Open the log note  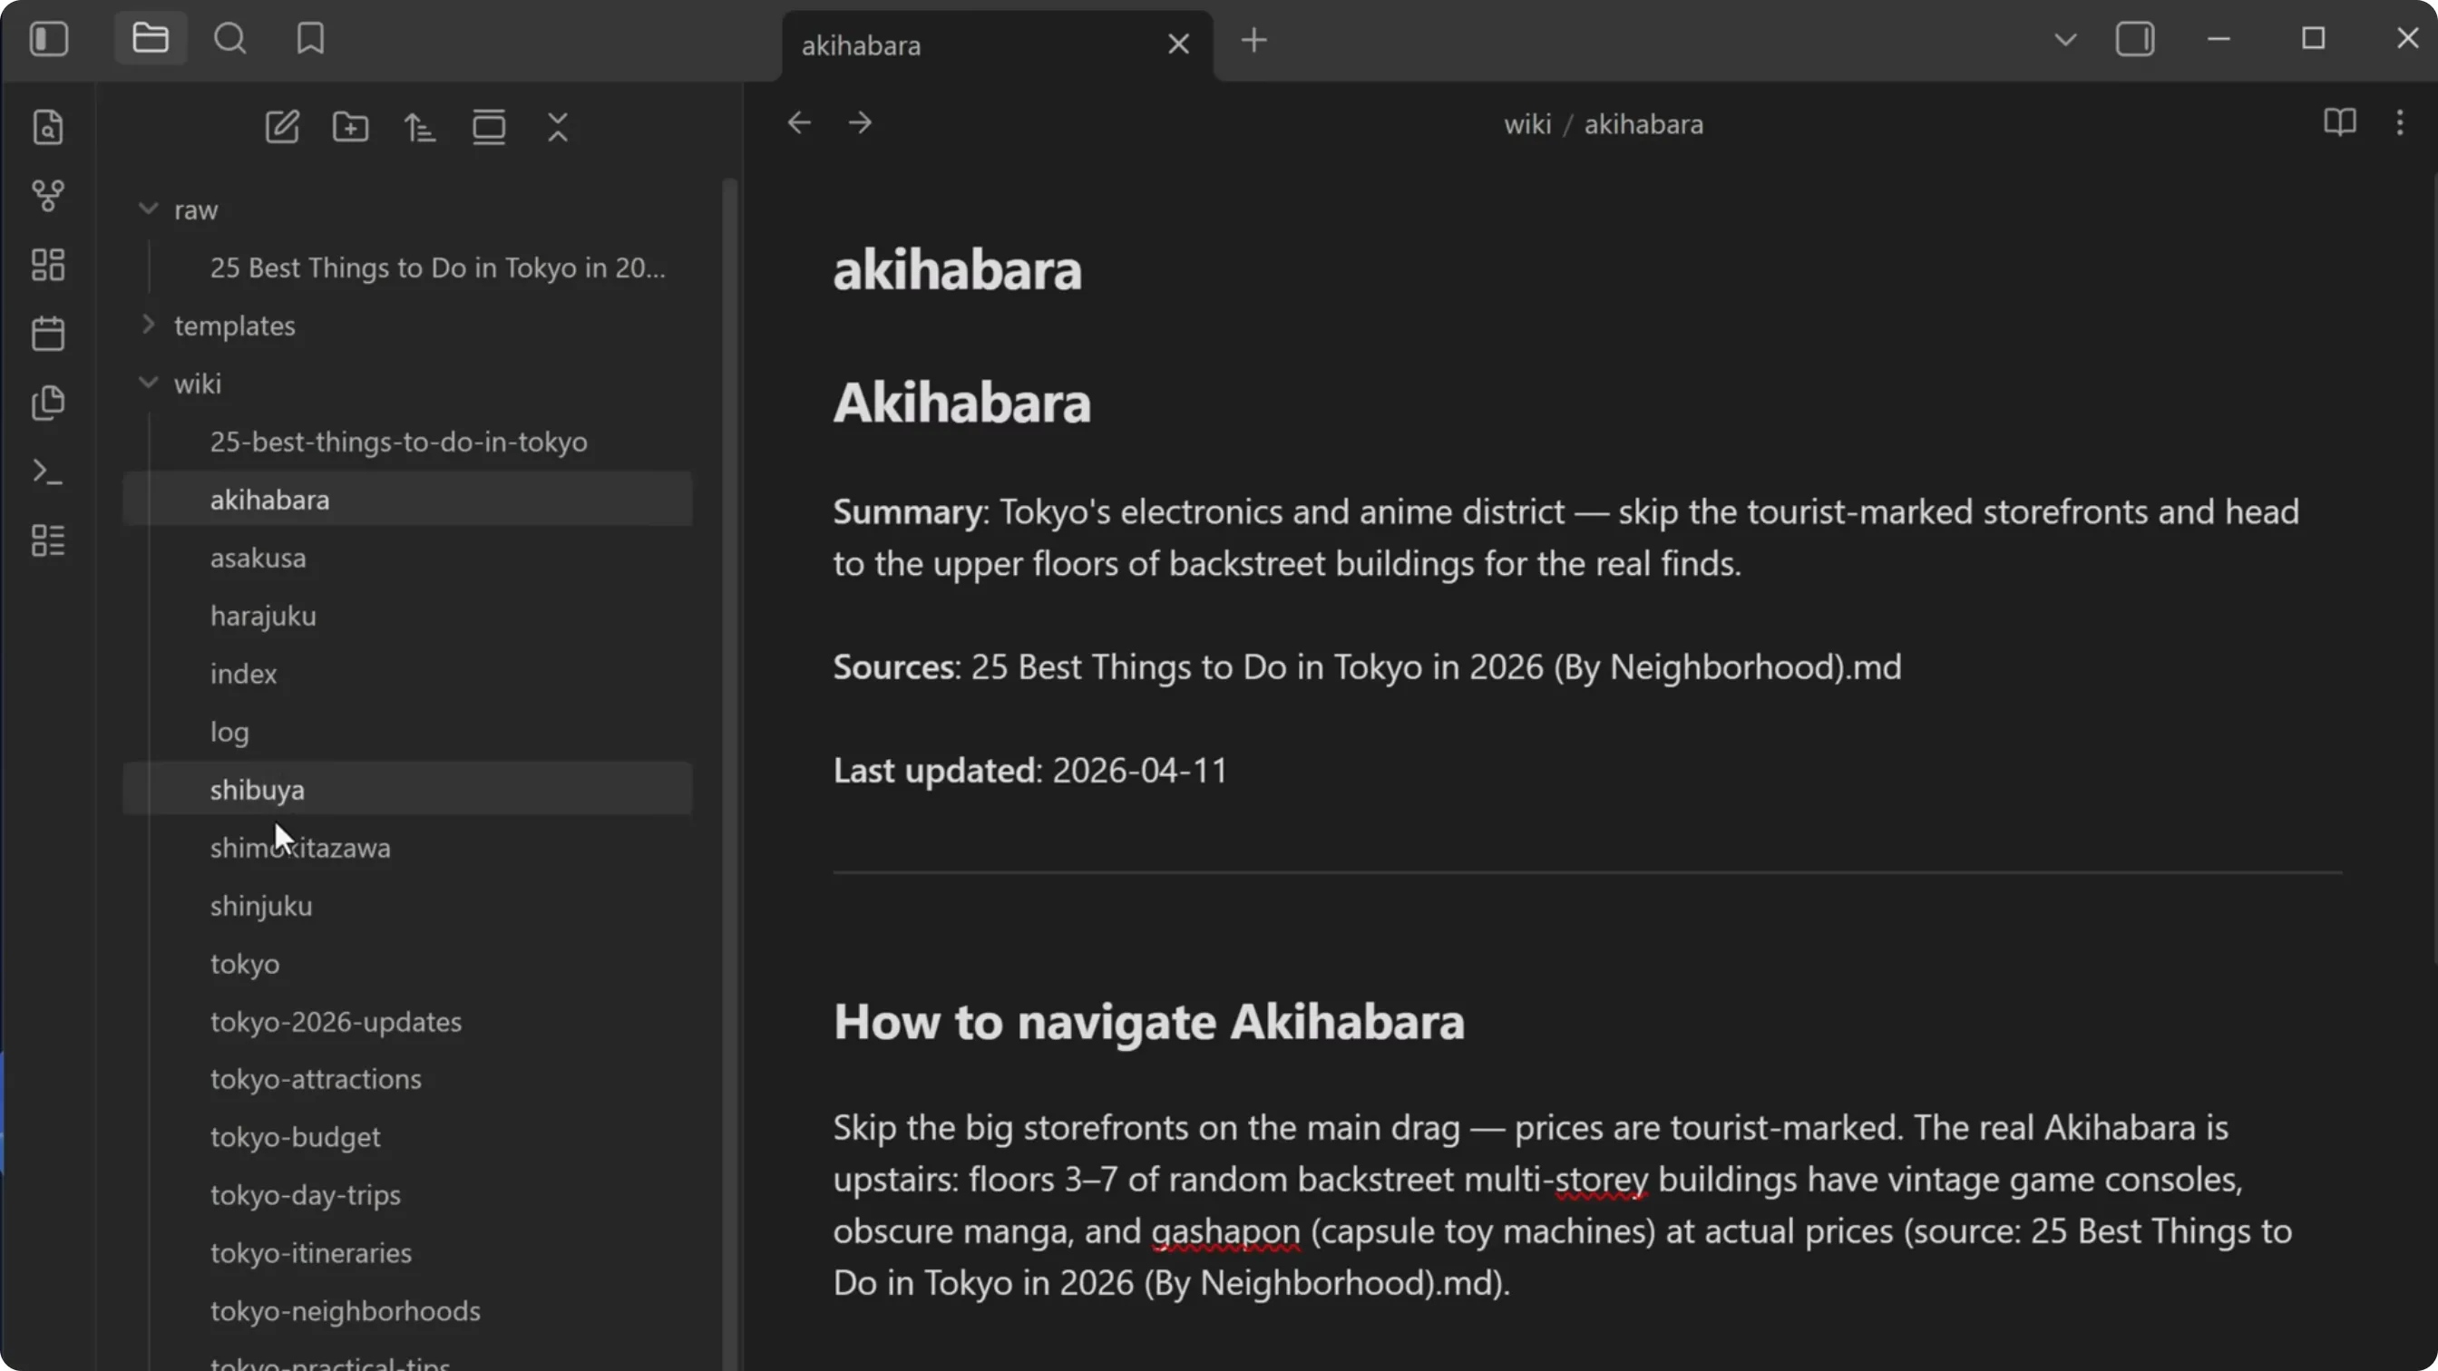pos(408,731)
